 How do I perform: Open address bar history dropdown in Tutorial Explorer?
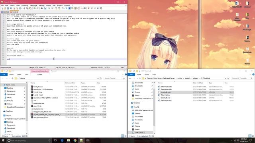coord(98,78)
